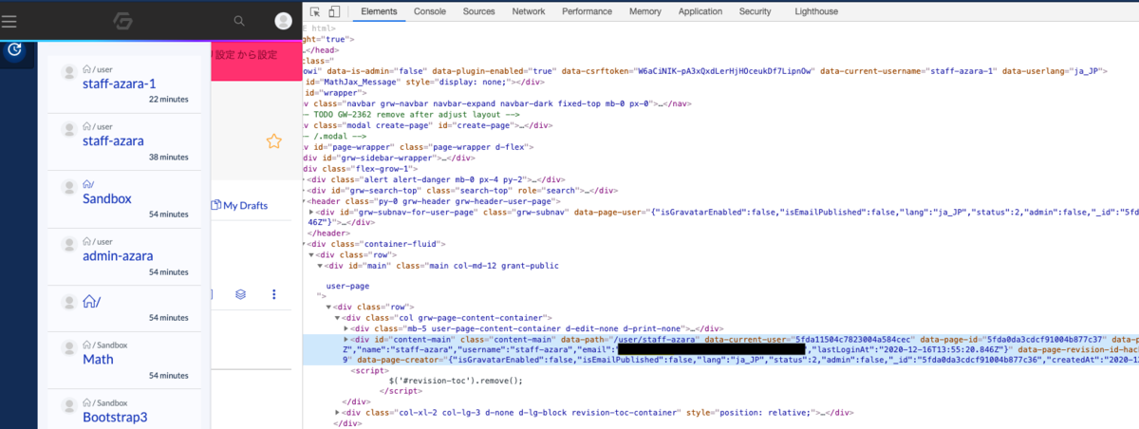This screenshot has height=429, width=1139.
Task: Click avatar icon beside admin-azara entry
Action: pyautogui.click(x=69, y=245)
